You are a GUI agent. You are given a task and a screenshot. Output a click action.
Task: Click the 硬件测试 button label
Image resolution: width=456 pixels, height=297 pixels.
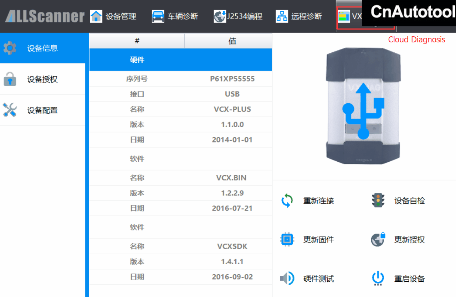coord(319,279)
